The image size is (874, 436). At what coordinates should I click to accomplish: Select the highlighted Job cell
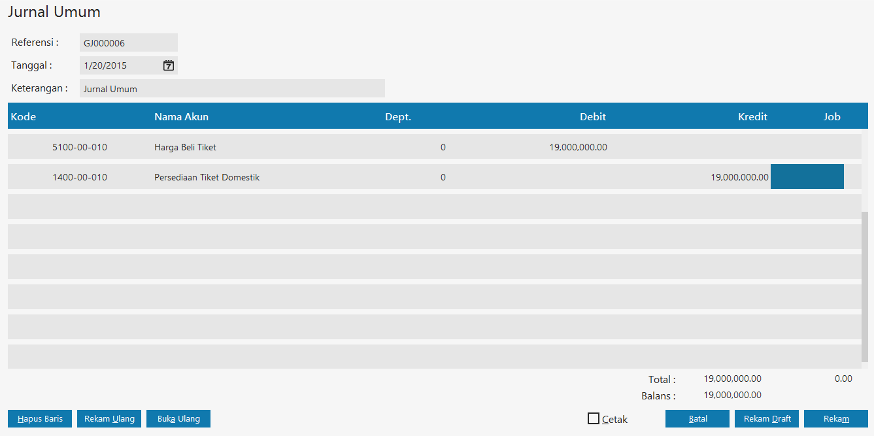point(807,177)
